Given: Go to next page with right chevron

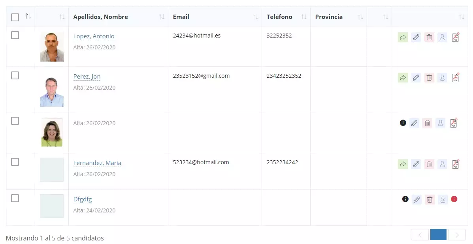Looking at the screenshot, I should click(x=457, y=235).
